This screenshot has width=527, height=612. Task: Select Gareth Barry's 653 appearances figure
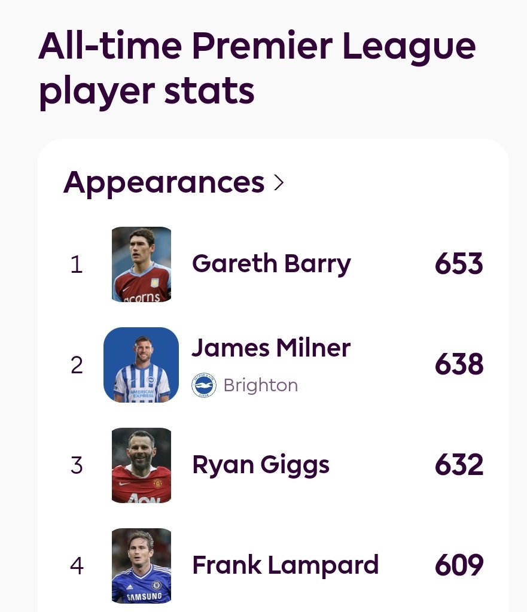459,263
